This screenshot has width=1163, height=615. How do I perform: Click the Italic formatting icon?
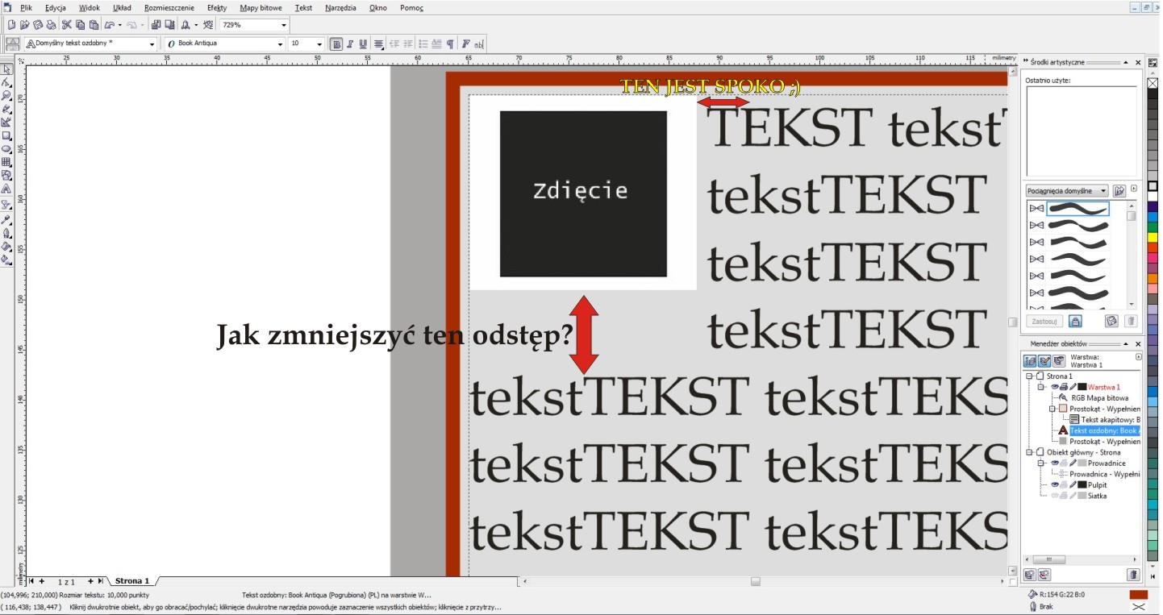pos(350,44)
